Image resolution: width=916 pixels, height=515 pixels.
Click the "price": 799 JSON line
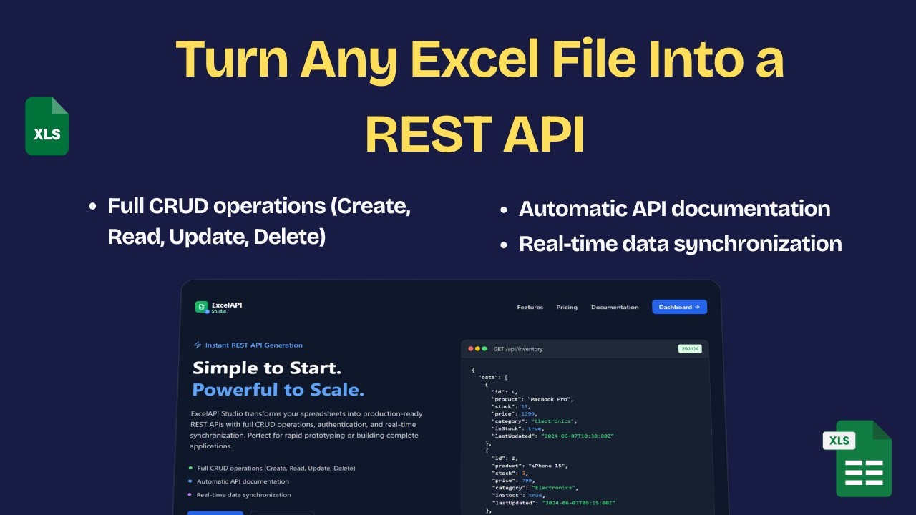click(x=512, y=481)
